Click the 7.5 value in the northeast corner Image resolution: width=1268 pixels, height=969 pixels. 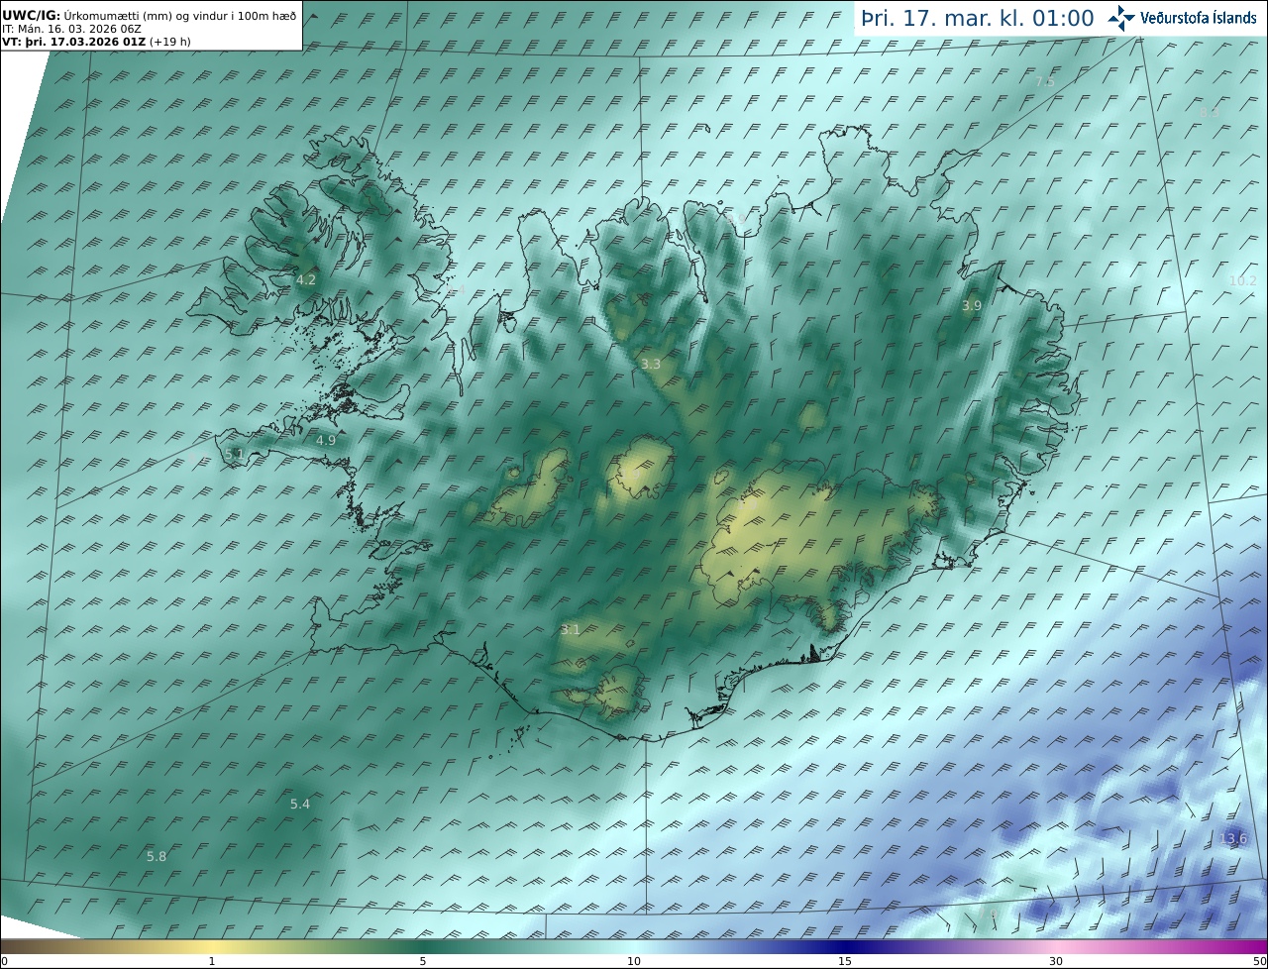point(1044,82)
